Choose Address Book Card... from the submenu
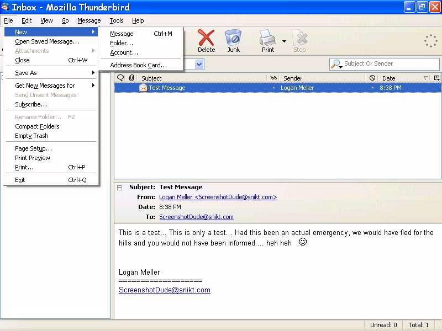442x331 pixels. click(141, 65)
